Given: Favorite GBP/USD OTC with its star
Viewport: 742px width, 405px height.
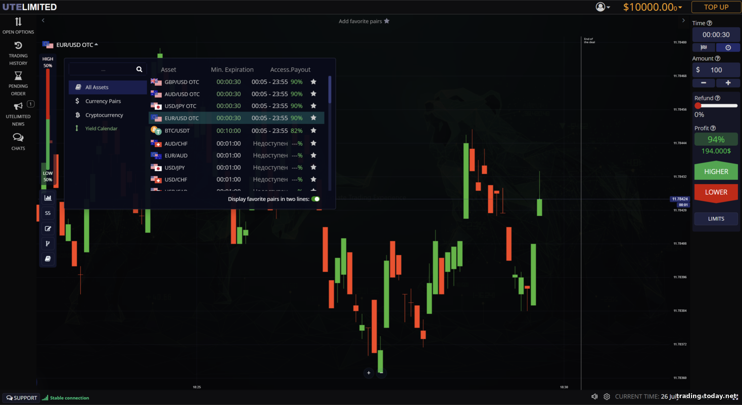Looking at the screenshot, I should pos(313,82).
